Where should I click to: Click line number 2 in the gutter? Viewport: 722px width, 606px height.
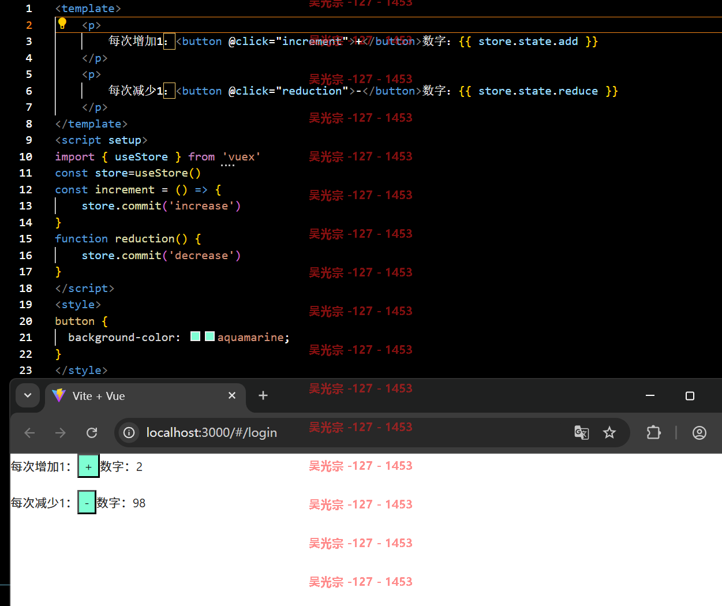[29, 25]
